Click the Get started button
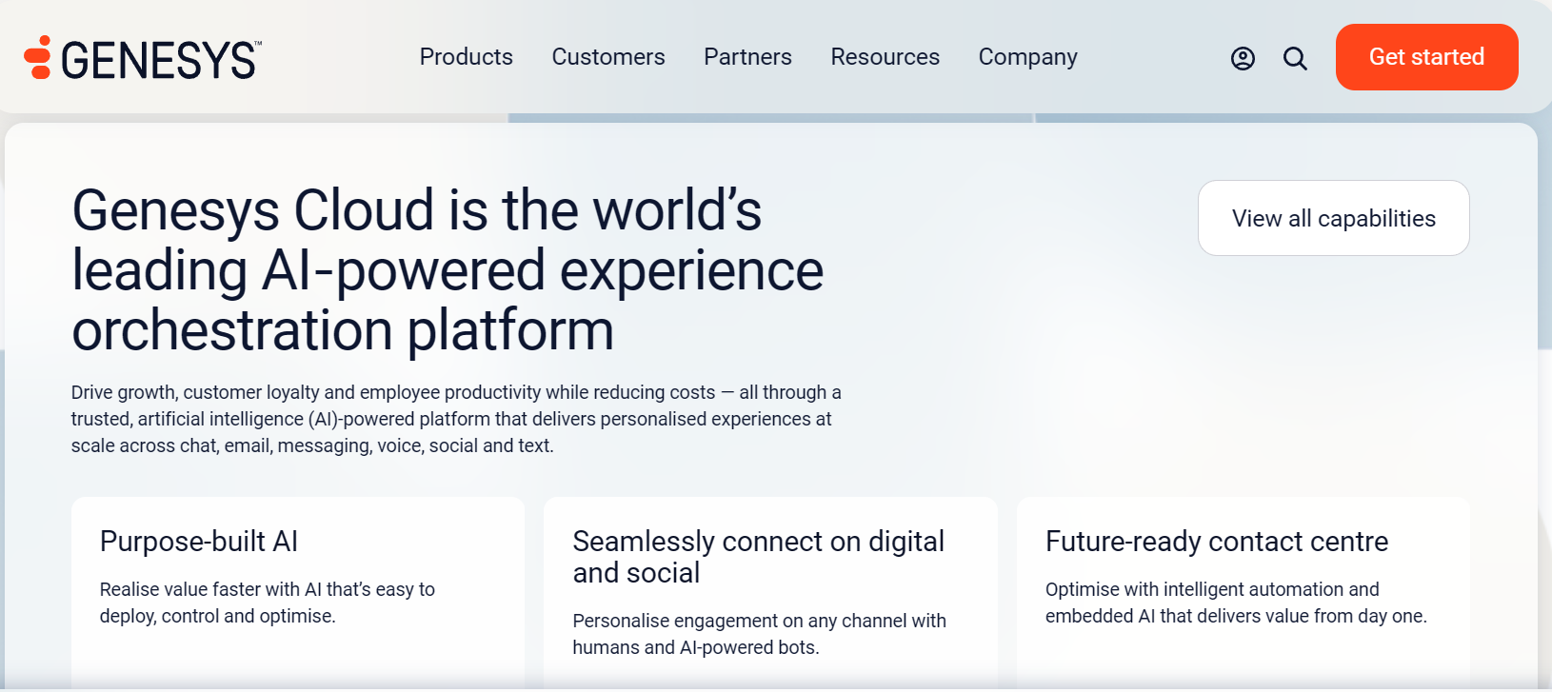The image size is (1552, 692). pyautogui.click(x=1427, y=57)
